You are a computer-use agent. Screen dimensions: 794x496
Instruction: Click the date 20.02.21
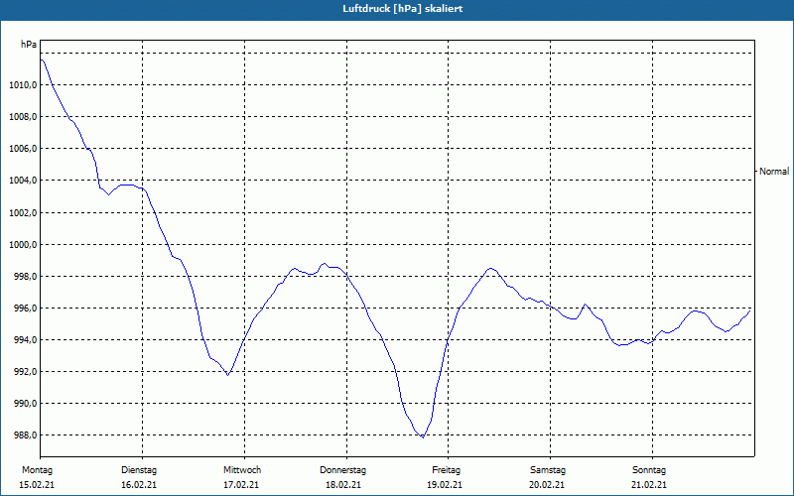(x=547, y=485)
